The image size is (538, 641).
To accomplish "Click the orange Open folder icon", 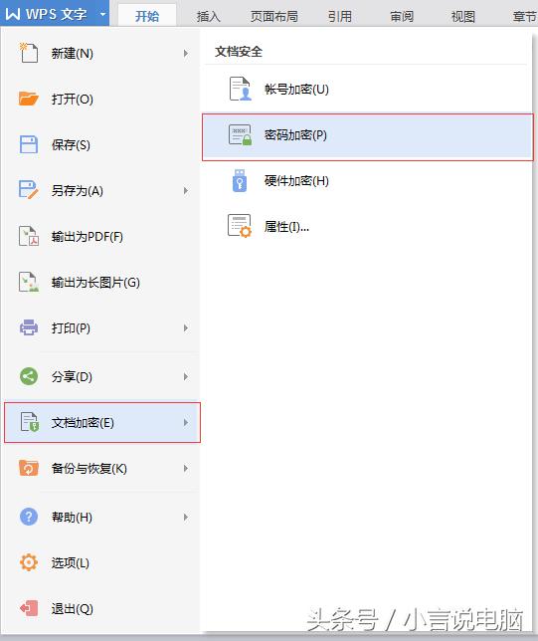I will [29, 99].
